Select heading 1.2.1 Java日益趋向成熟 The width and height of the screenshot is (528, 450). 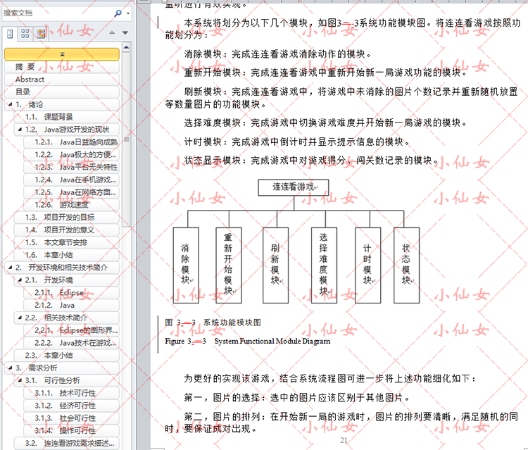pyautogui.click(x=71, y=142)
